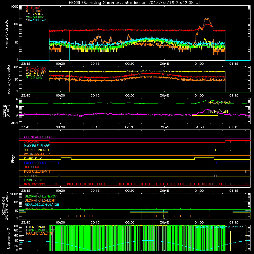
Task: Click the 'GOES15 [W m-2]' axis label
Action: pyautogui.click(x=6, y=111)
